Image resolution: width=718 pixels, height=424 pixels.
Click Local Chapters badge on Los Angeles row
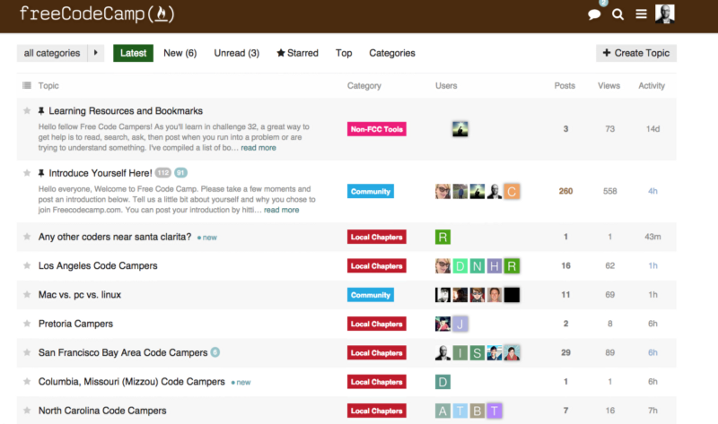click(x=376, y=265)
